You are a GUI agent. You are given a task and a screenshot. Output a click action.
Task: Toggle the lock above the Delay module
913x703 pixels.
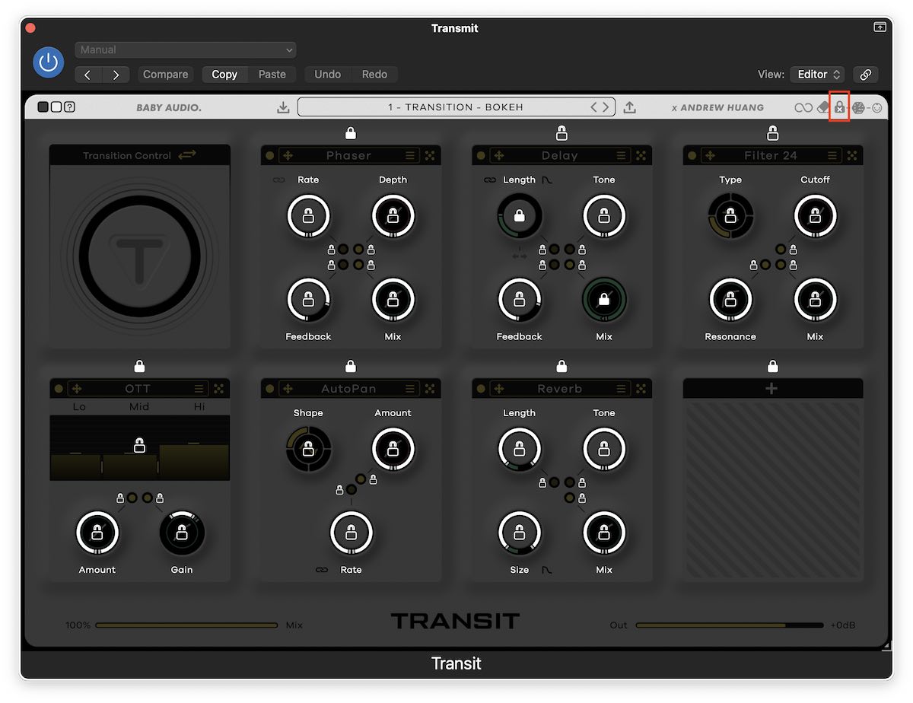pyautogui.click(x=561, y=133)
